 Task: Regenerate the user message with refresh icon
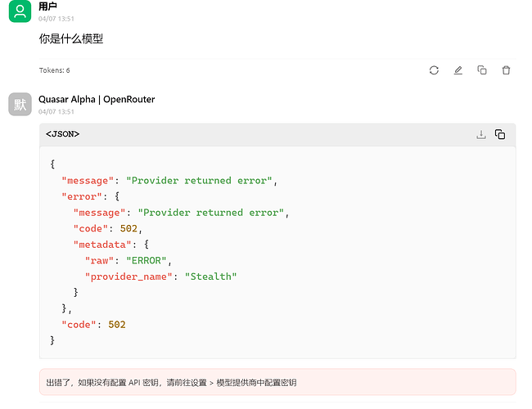click(434, 70)
